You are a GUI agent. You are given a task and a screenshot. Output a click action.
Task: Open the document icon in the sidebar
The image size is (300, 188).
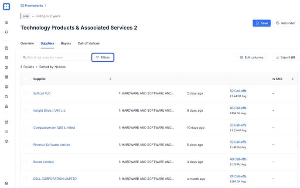click(6, 48)
